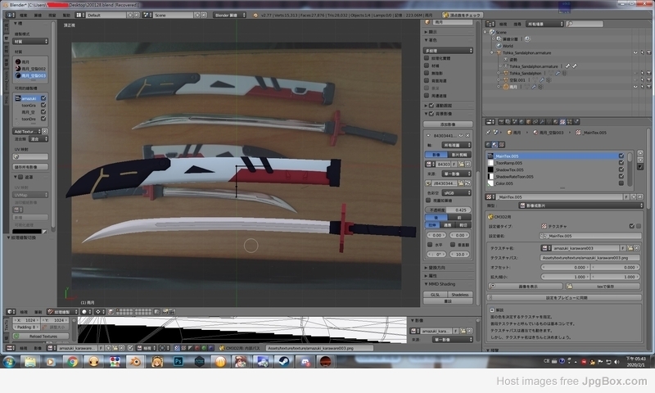Click the black brush color swatch
The image size is (655, 393).
click(x=27, y=231)
